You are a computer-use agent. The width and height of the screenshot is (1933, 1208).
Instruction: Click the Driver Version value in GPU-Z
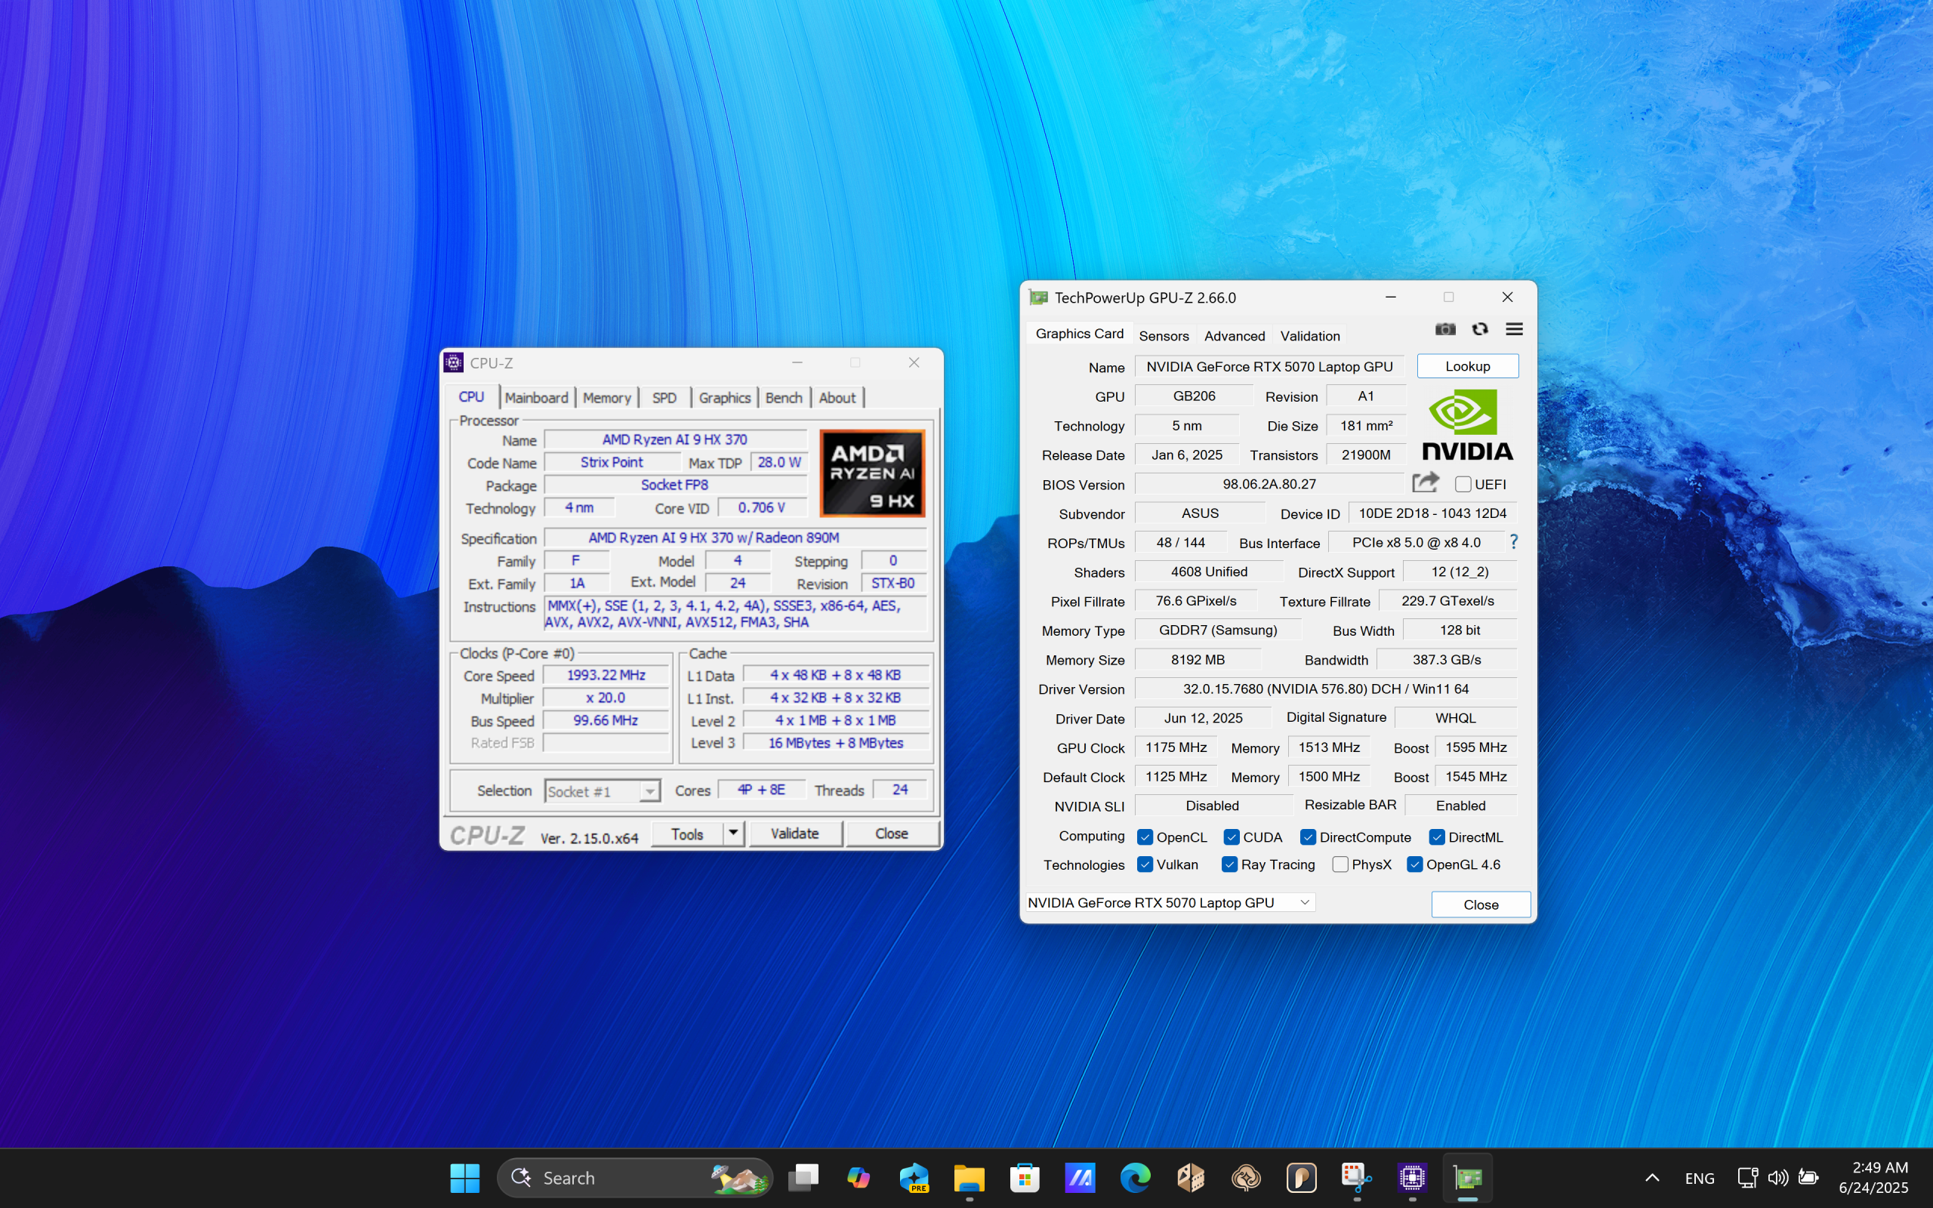point(1325,689)
